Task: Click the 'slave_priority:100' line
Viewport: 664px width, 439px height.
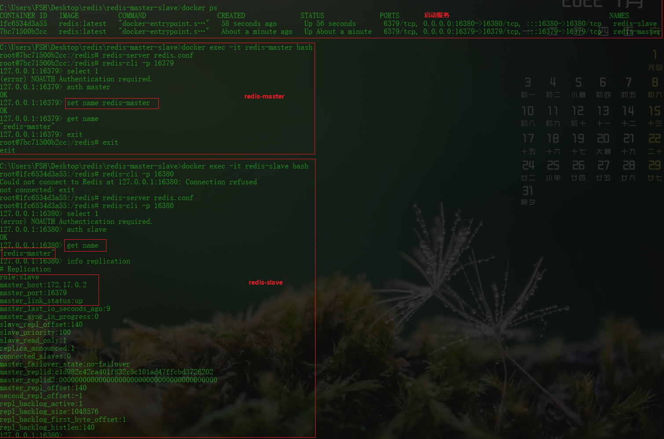Action: click(x=36, y=332)
